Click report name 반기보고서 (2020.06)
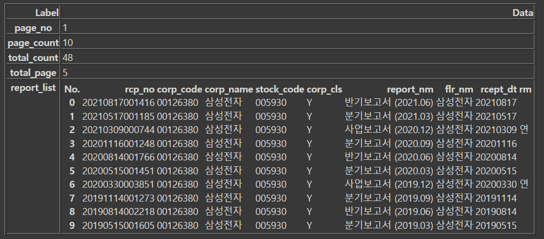Viewport: 544px width, 239px height. (x=389, y=157)
